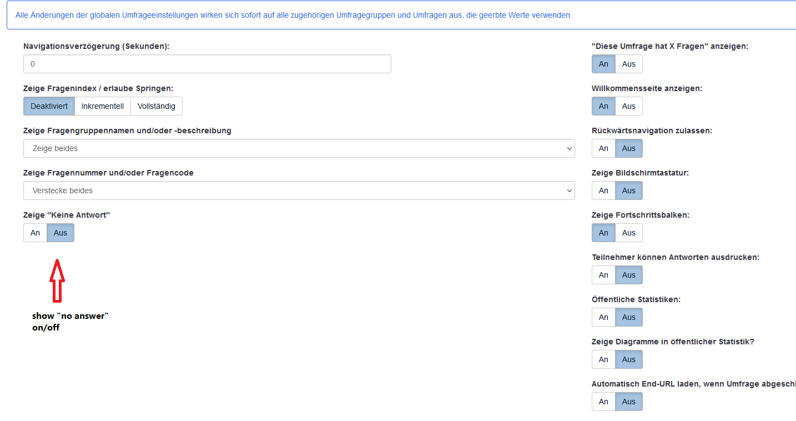Viewport: 796px width, 421px height.
Task: Click Aus under Öffentliche Statistiken
Action: click(x=628, y=317)
